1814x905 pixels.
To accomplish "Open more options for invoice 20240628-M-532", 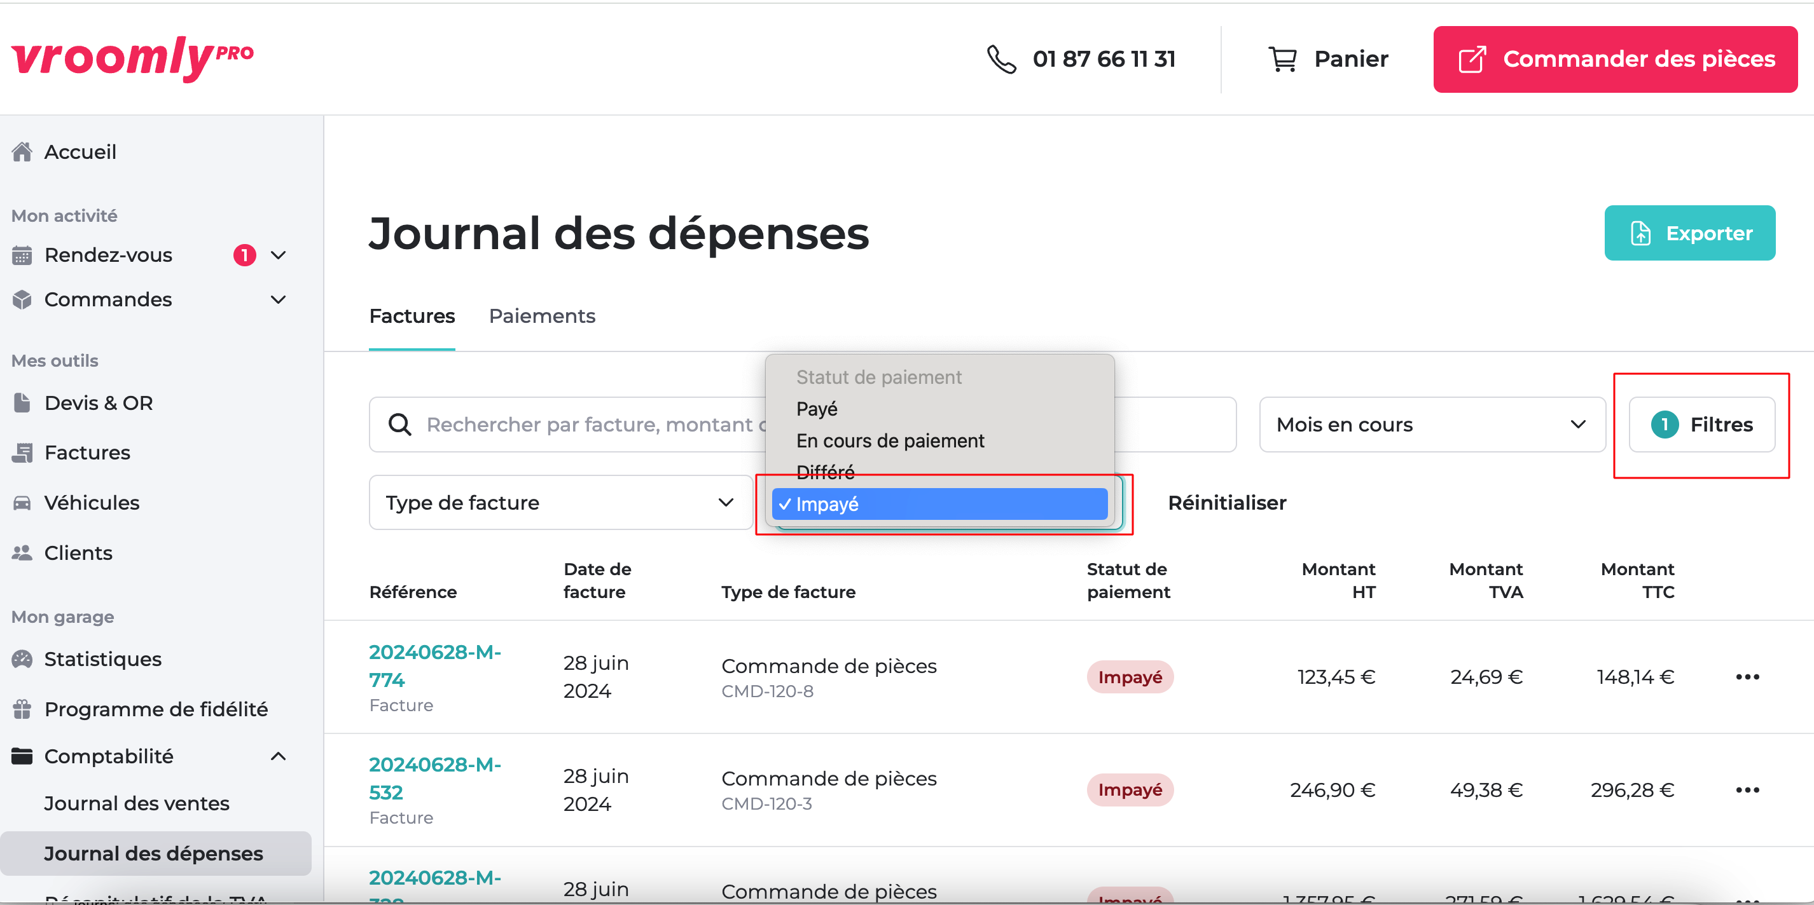I will (1747, 789).
